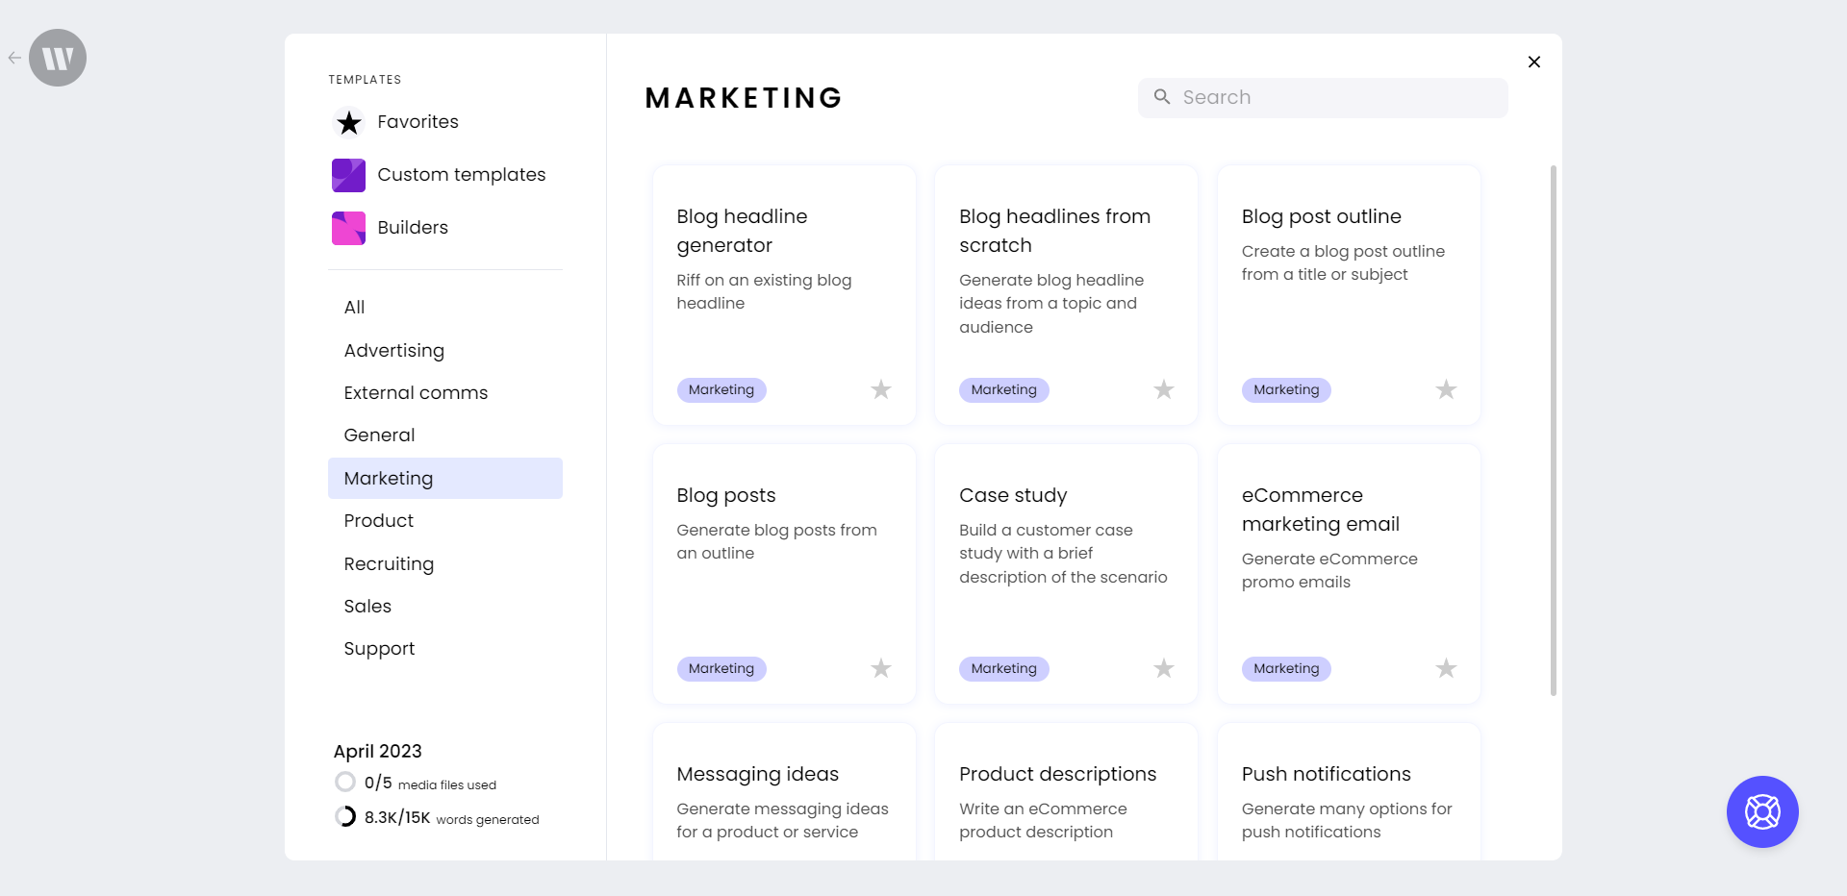Image resolution: width=1847 pixels, height=896 pixels.
Task: Click the purple Custom templates icon
Action: (348, 175)
